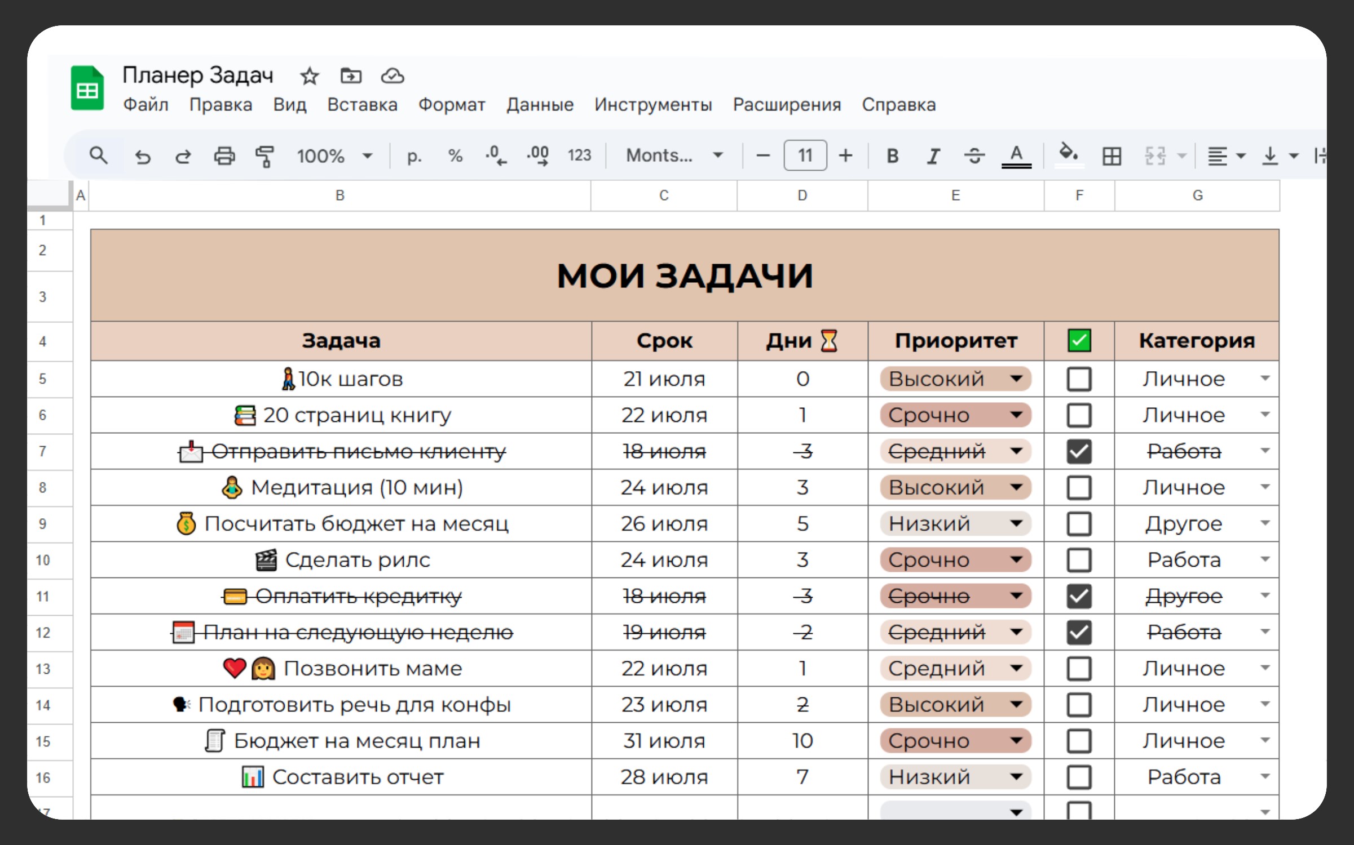Image resolution: width=1354 pixels, height=845 pixels.
Task: Select row 9 header
Action: [43, 524]
